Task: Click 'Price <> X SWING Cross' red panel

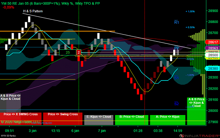Action: pyautogui.click(x=21, y=119)
